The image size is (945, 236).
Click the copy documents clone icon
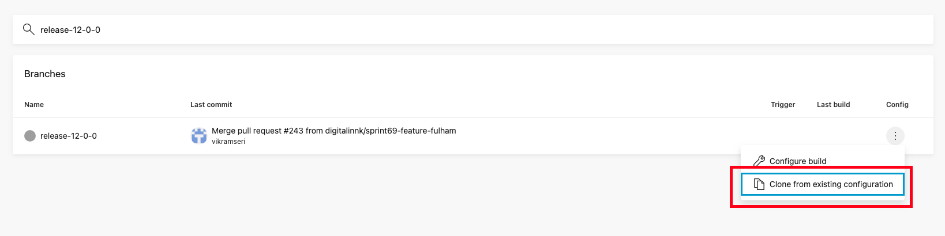click(x=759, y=184)
